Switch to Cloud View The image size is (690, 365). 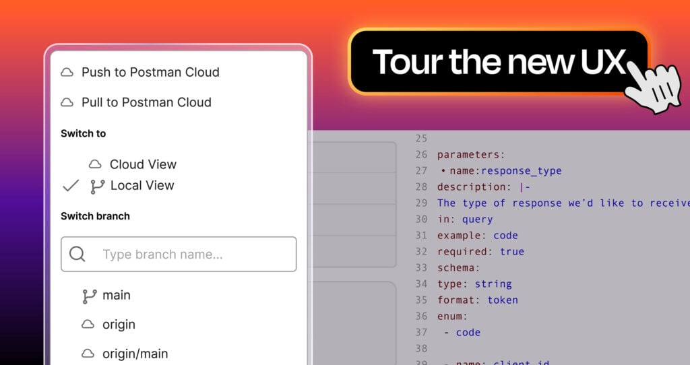(x=143, y=164)
